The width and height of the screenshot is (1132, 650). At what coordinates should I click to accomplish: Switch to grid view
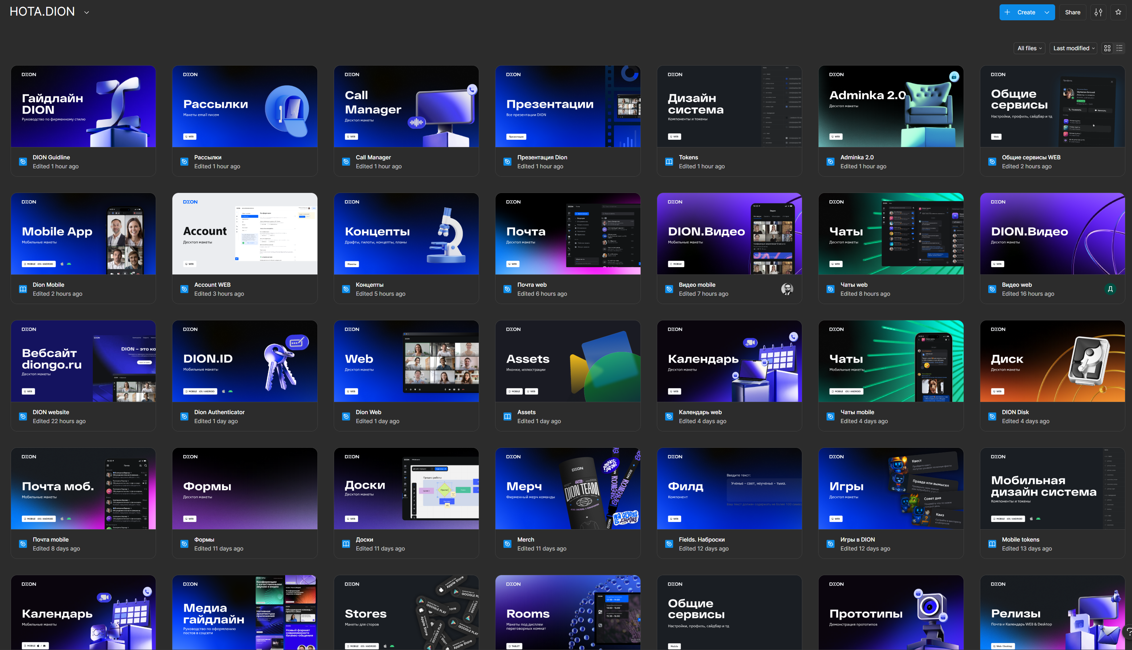tap(1107, 48)
